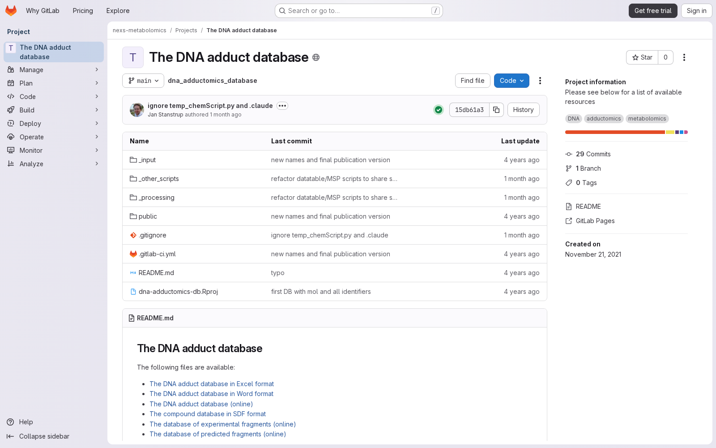This screenshot has height=448, width=716.
Task: Click the DNA topic badge
Action: coord(574,119)
